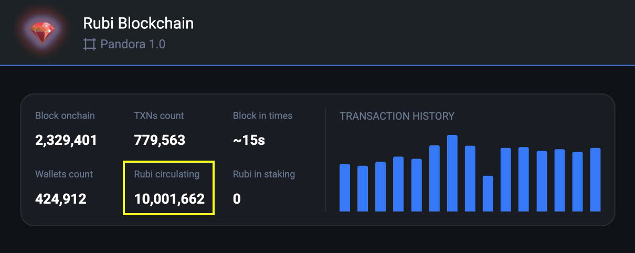
Task: Click the Pandora 1.0 frame icon
Action: pos(90,44)
